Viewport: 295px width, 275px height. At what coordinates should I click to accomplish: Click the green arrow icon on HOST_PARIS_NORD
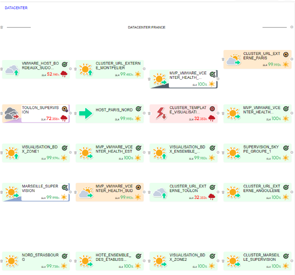85,114
